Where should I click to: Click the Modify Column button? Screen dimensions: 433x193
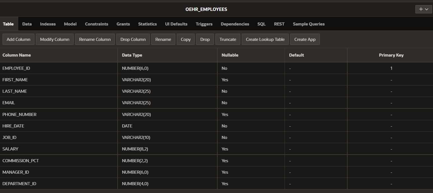pyautogui.click(x=55, y=39)
